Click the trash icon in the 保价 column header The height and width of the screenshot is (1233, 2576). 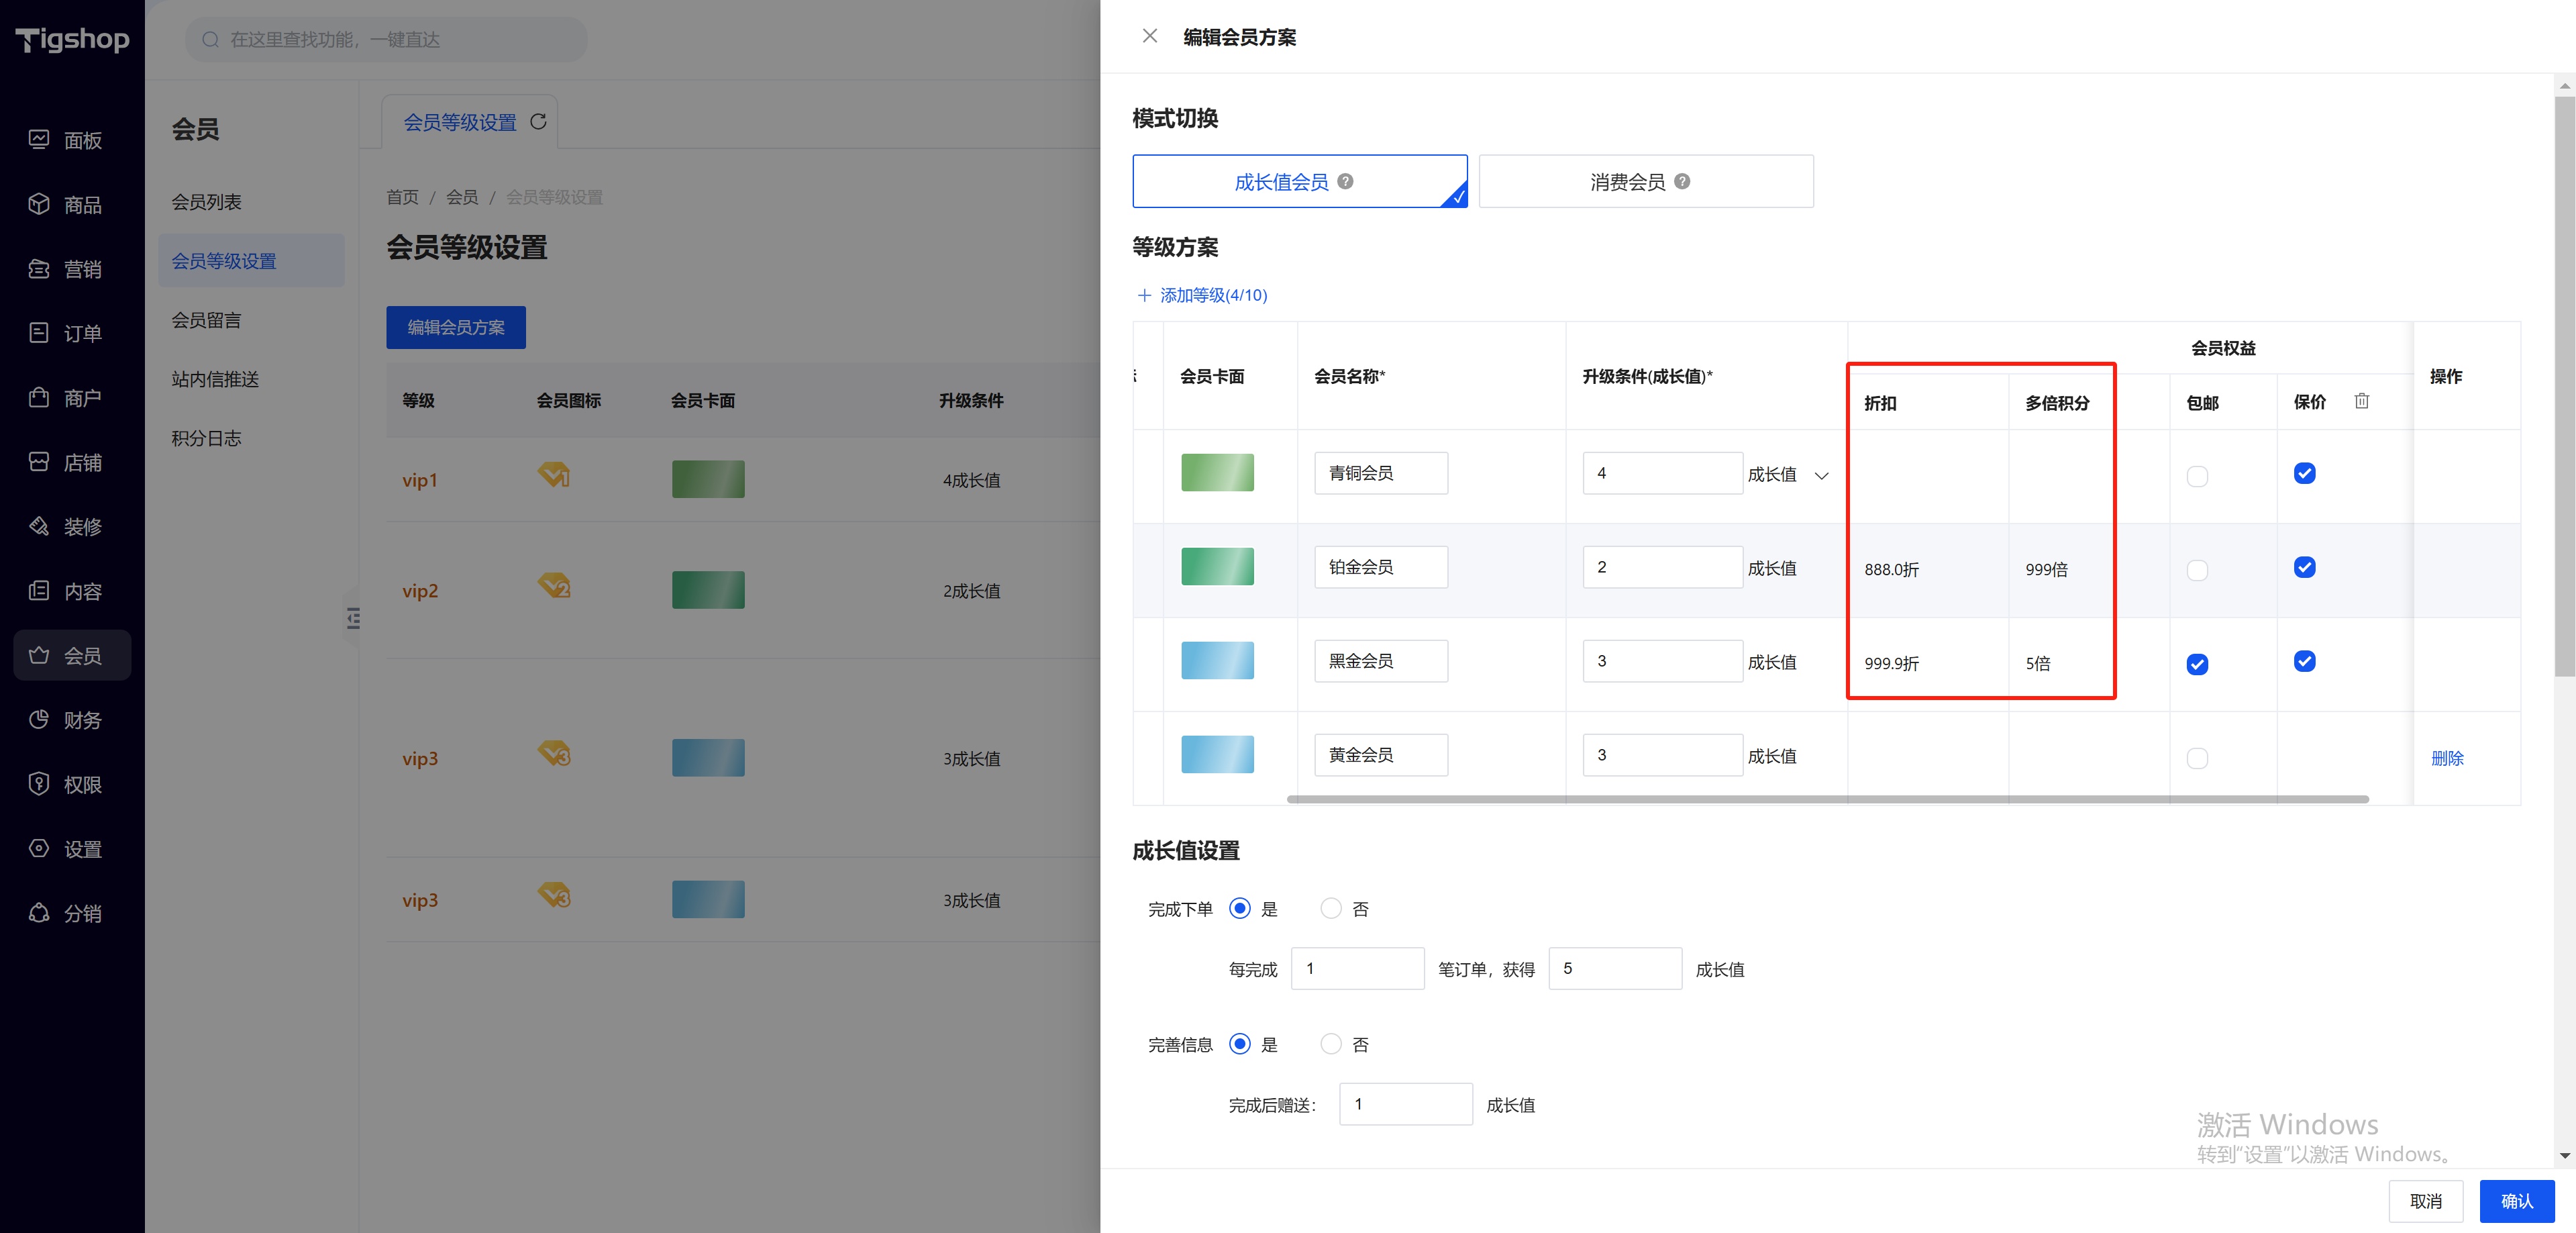(x=2361, y=401)
